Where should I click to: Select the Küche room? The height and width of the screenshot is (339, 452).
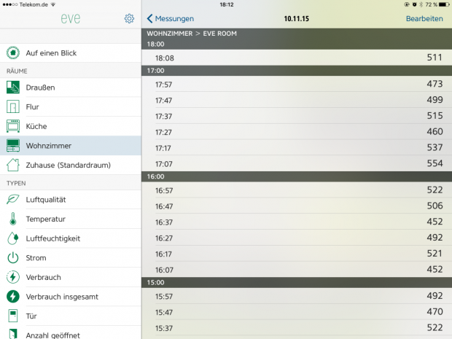tap(71, 126)
